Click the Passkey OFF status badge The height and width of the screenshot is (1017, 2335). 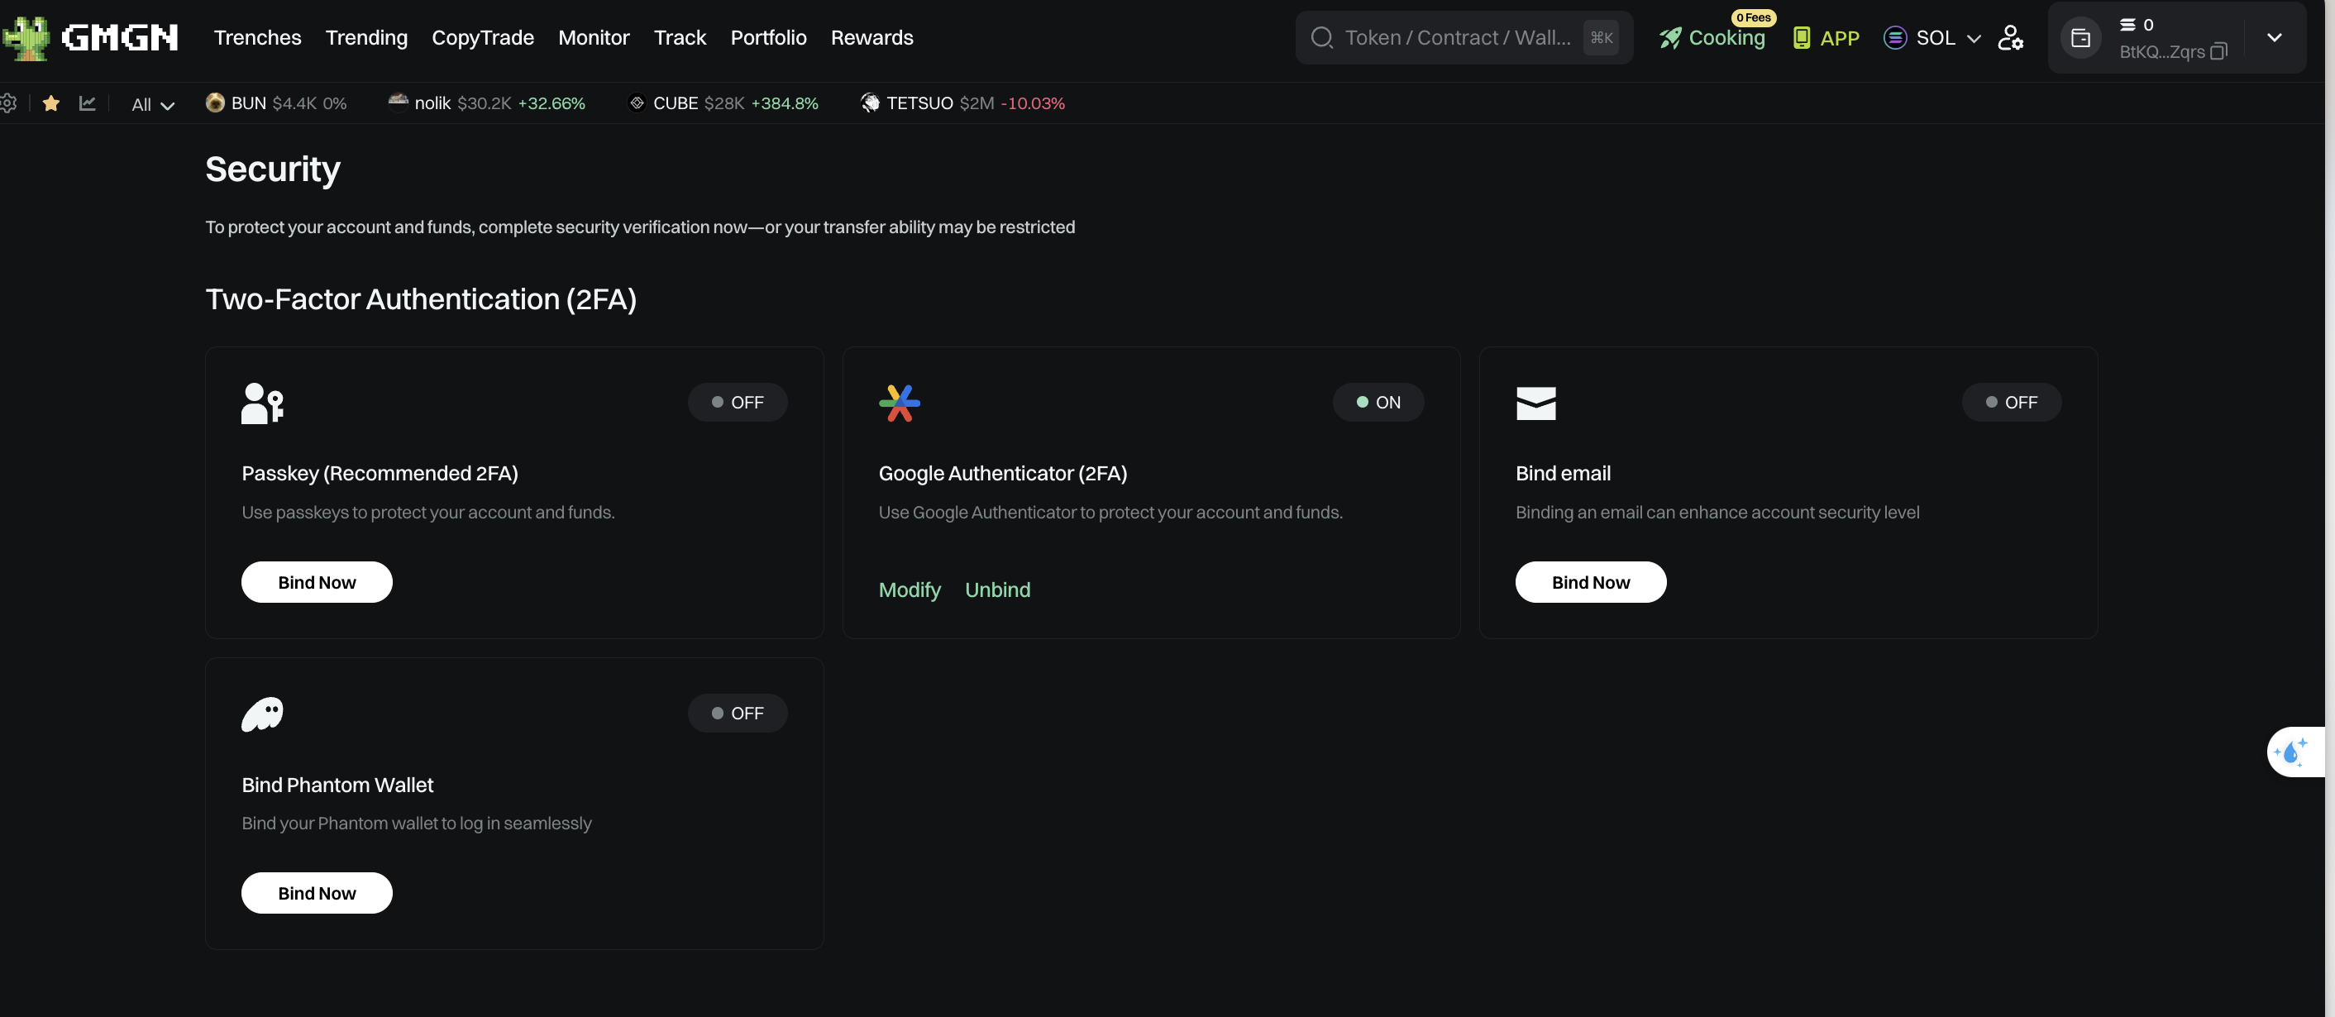pos(737,402)
